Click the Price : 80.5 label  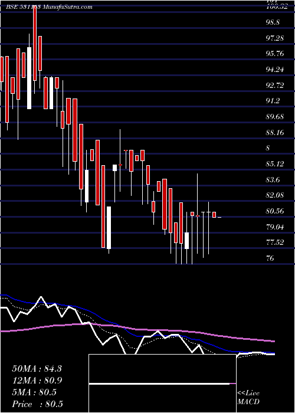tap(37, 404)
